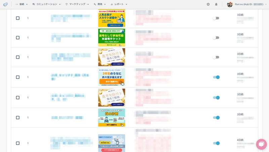The width and height of the screenshot is (269, 152).
Task: Click the 4日前 timestamp text
Action: tap(240, 140)
